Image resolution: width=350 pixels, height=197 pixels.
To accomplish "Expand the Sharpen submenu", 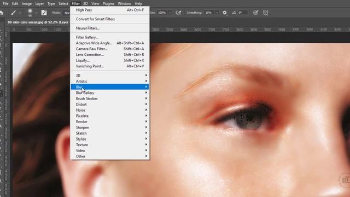I will [110, 128].
